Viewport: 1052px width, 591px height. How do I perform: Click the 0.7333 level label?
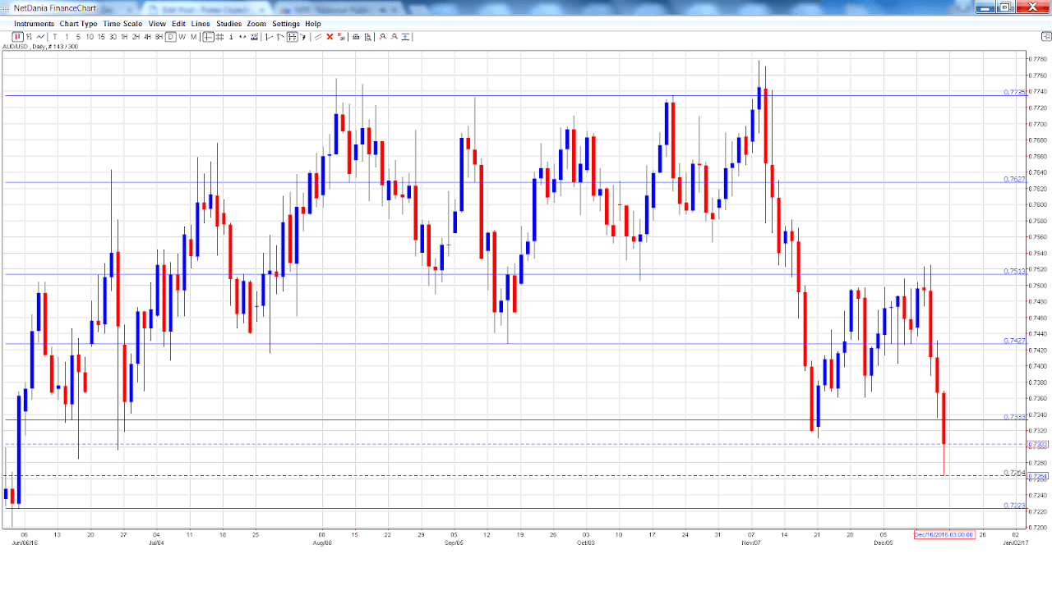1014,417
